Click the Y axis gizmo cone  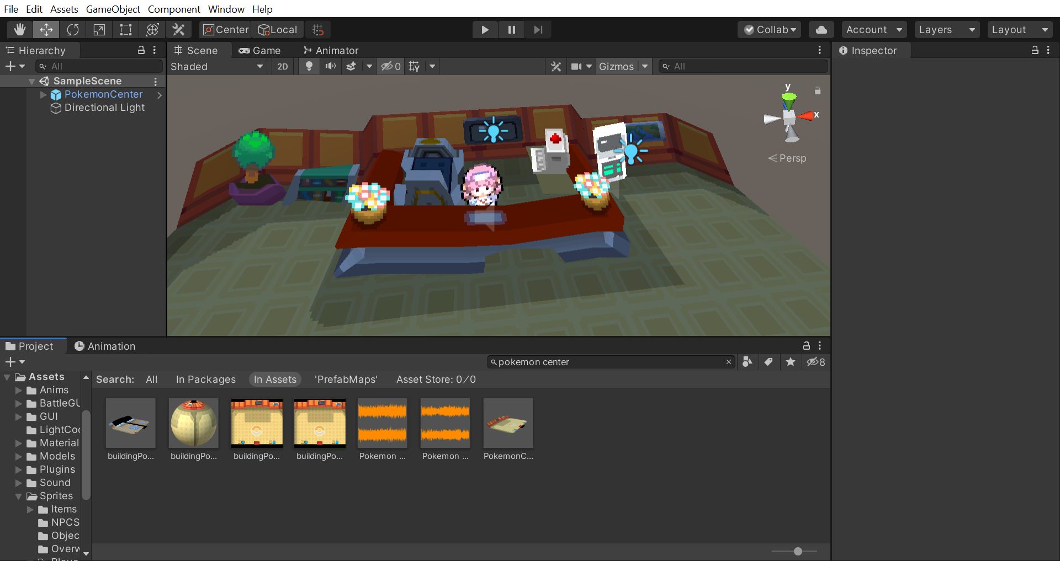(x=789, y=101)
